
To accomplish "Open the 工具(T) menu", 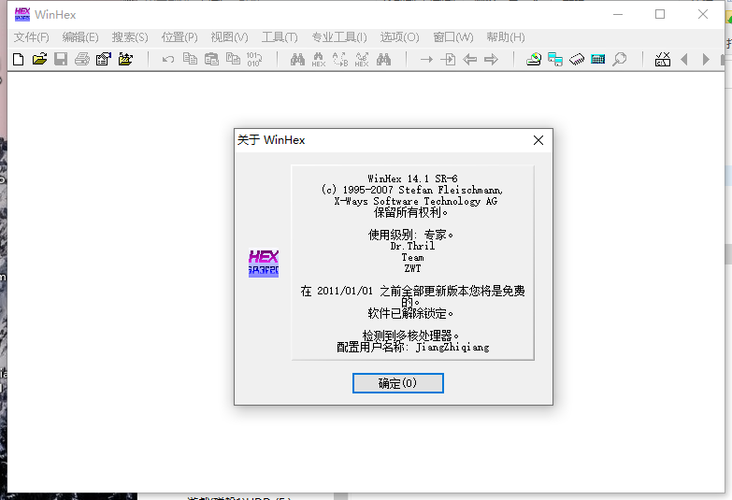I will point(280,37).
